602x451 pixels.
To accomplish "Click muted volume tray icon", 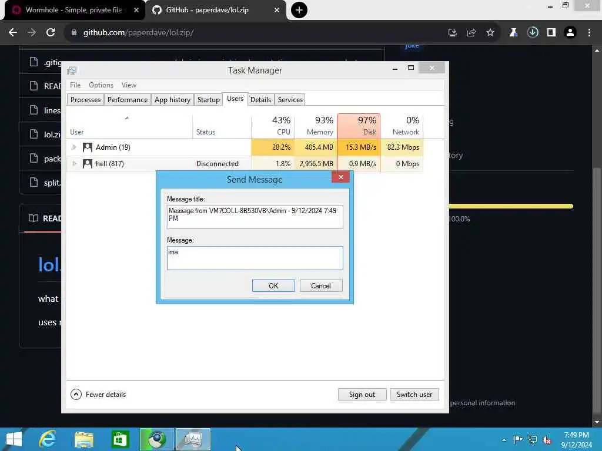I will (547, 440).
